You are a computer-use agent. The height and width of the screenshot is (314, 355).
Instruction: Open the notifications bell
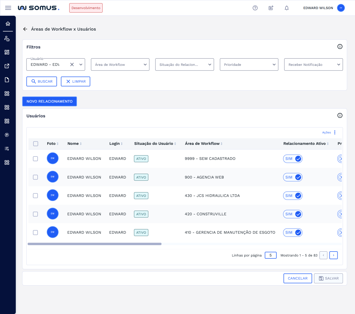tap(286, 8)
